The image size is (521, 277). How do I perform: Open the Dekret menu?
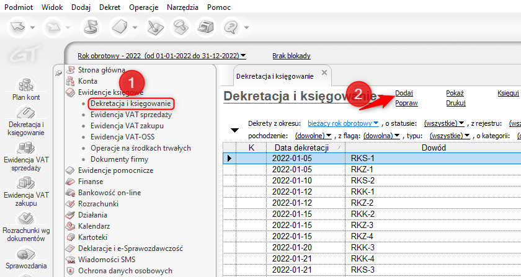(x=110, y=7)
